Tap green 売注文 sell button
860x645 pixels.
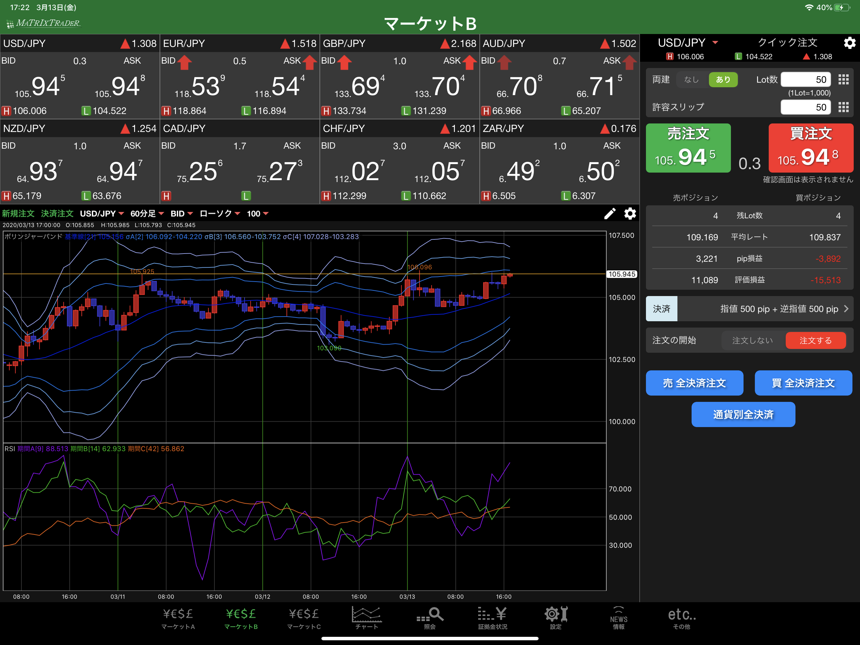688,148
